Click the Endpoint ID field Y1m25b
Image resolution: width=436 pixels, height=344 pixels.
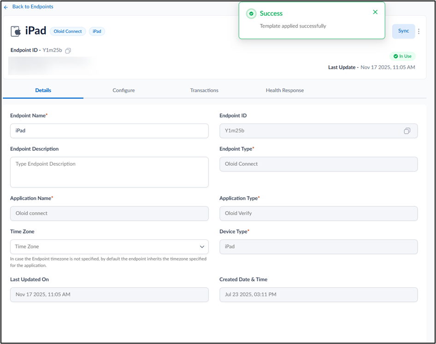coord(318,131)
